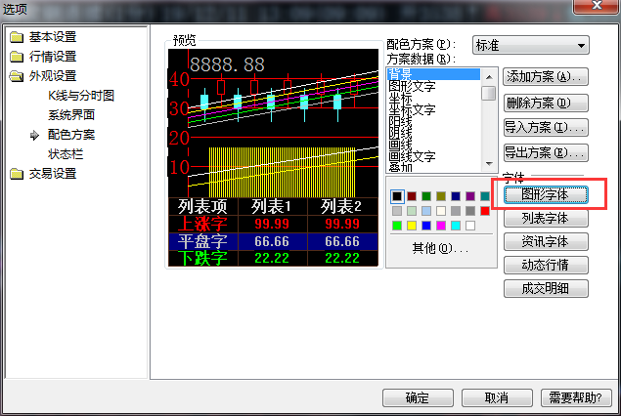The image size is (621, 416).
Task: Open 系统界面 in the settings tree
Action: [71, 115]
